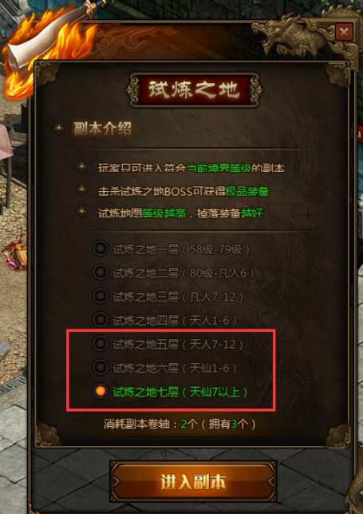Click the green 极品装备 text
Screen dimensions: 363x514
(247, 191)
